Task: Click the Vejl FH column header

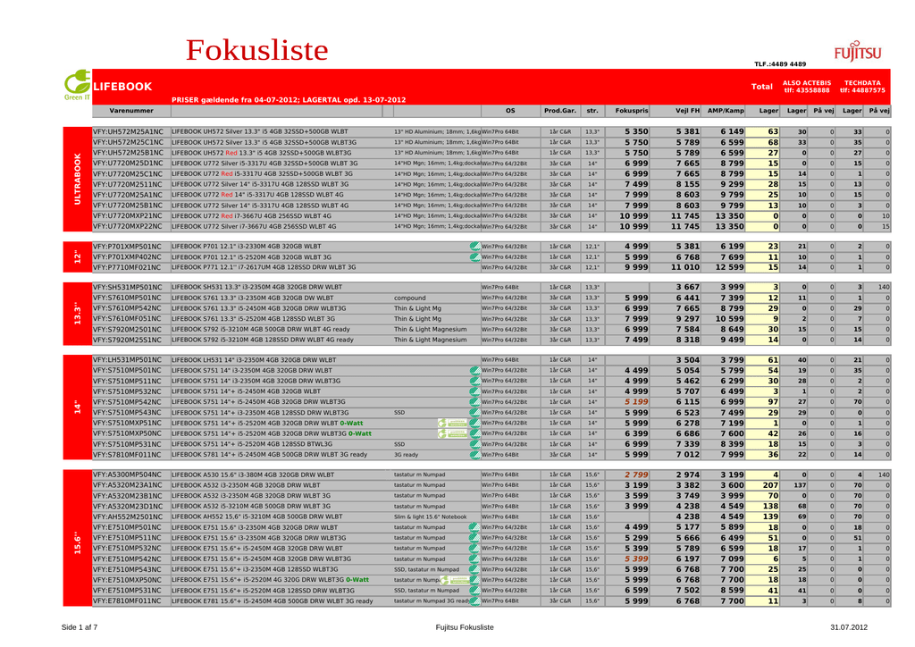Action: click(x=687, y=110)
